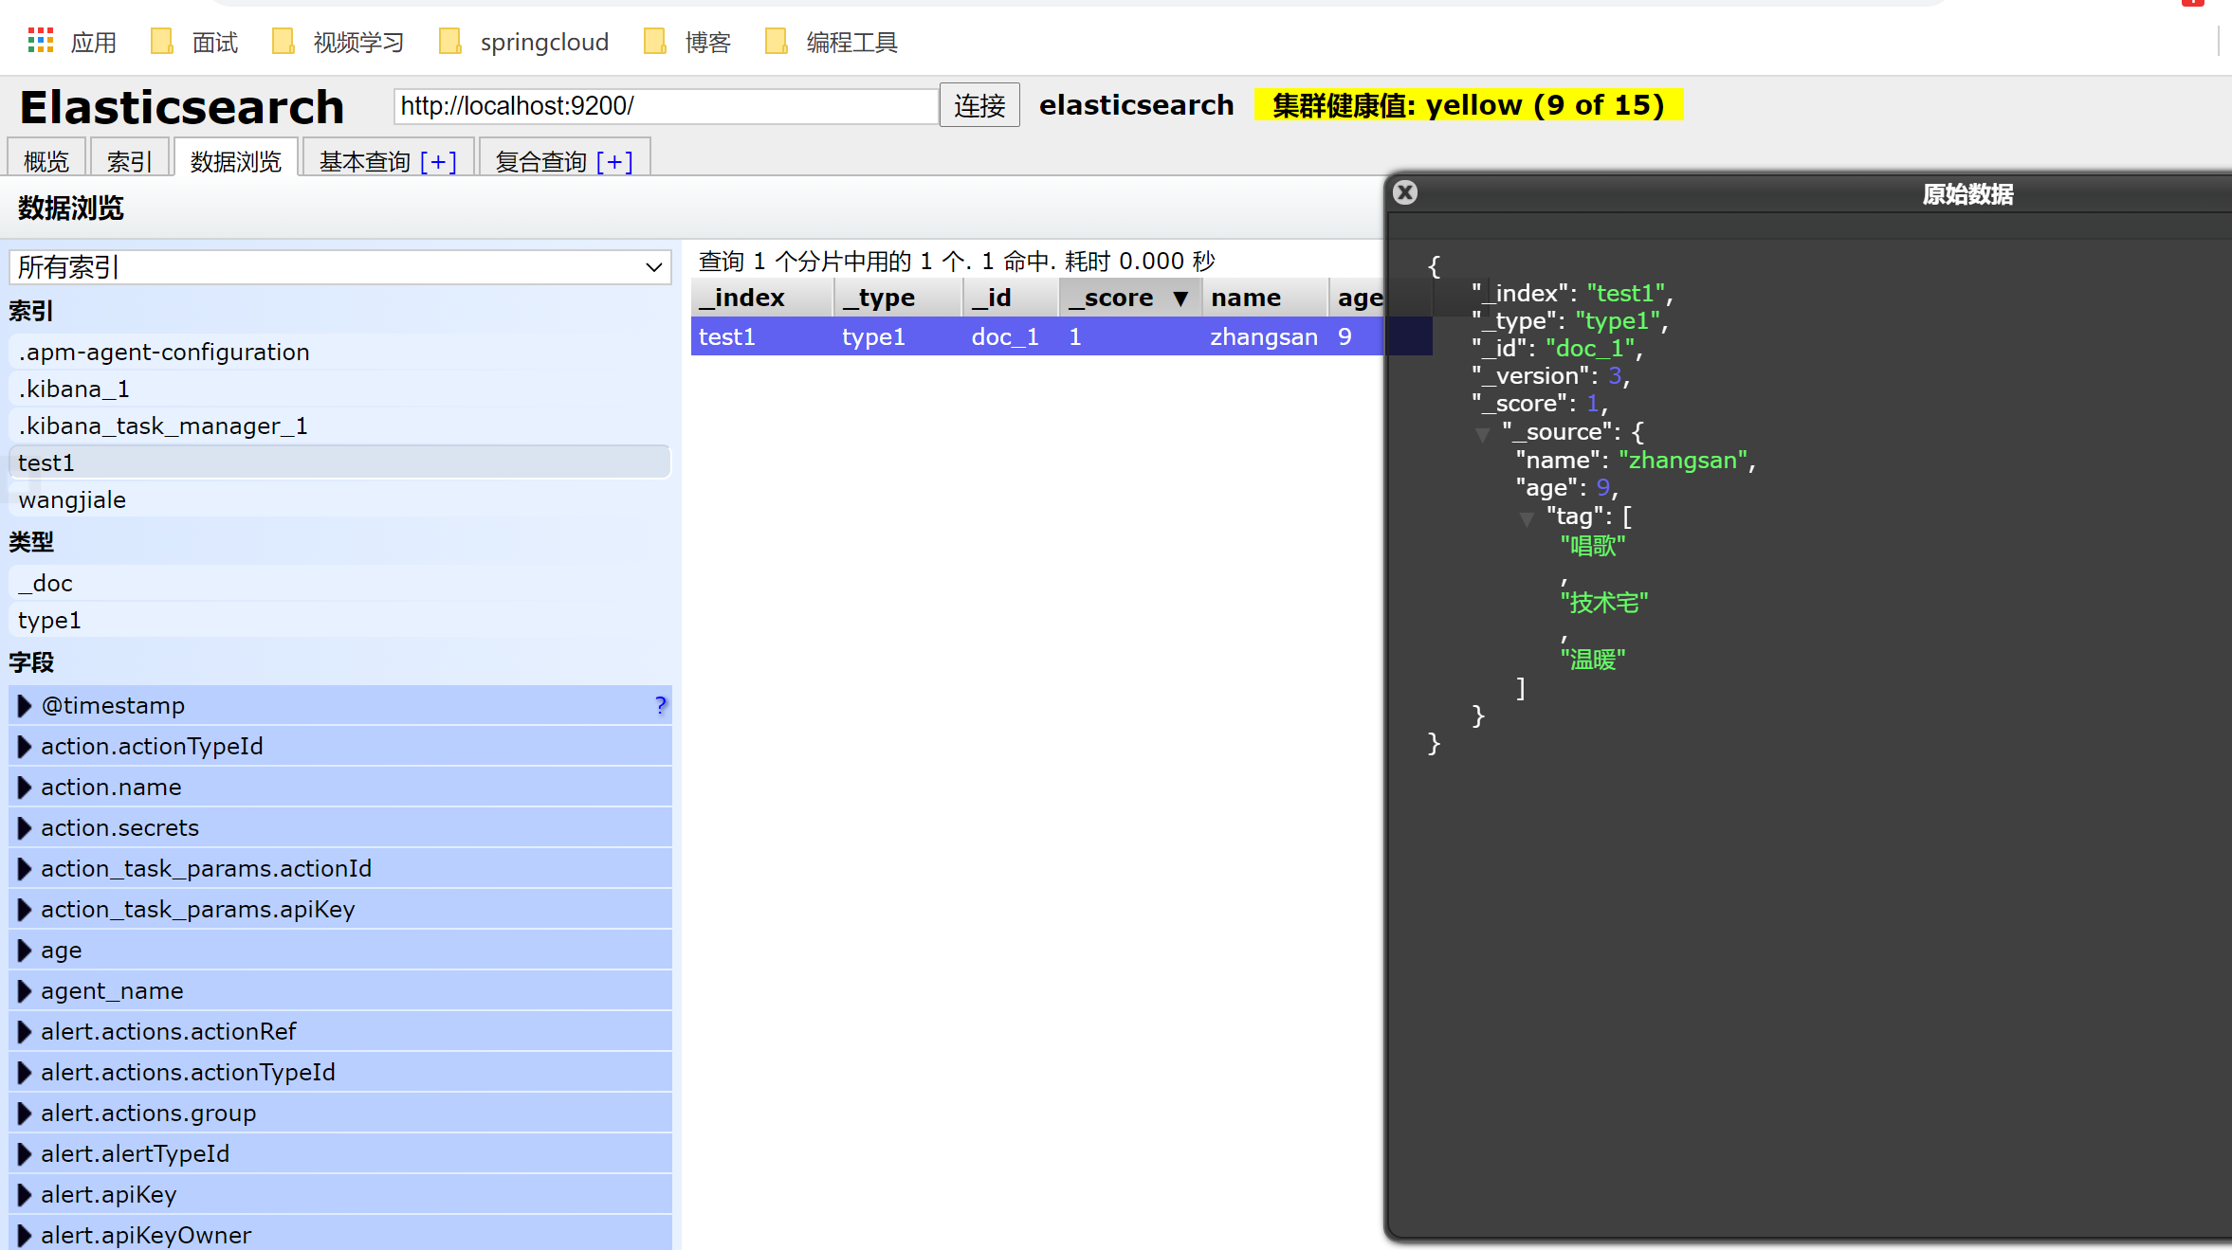2232x1250 pixels.
Task: Expand the action_task_params.actionId field
Action: pyautogui.click(x=25, y=868)
